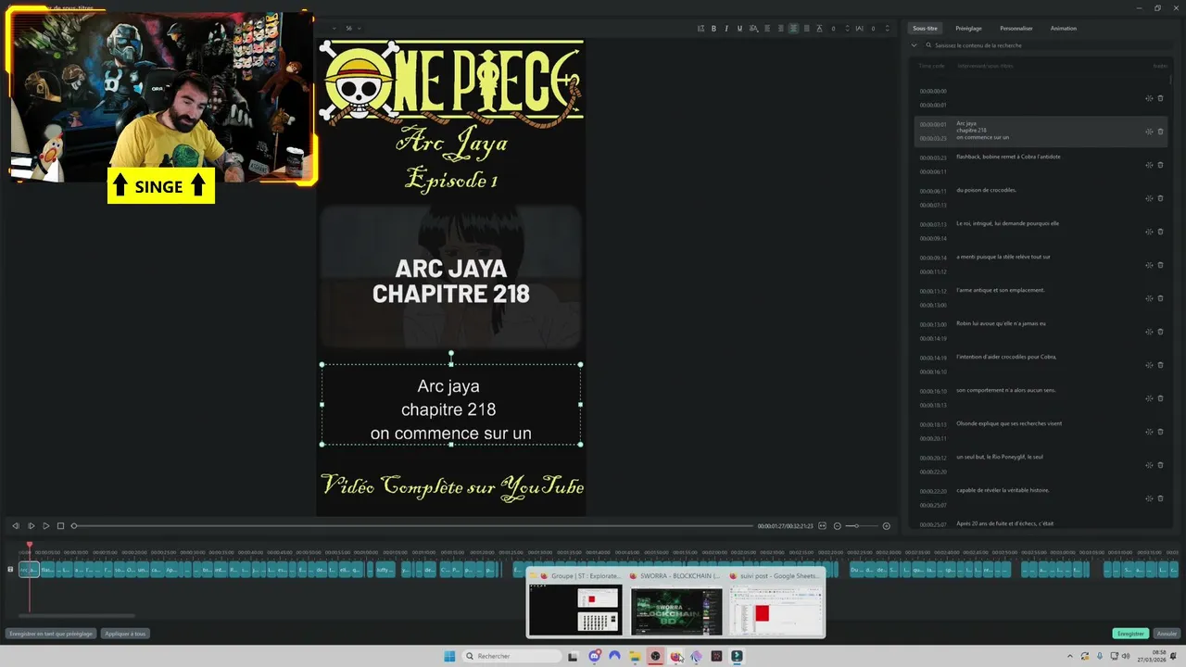Zoom in the timeline
The height and width of the screenshot is (667, 1186).
(x=886, y=526)
